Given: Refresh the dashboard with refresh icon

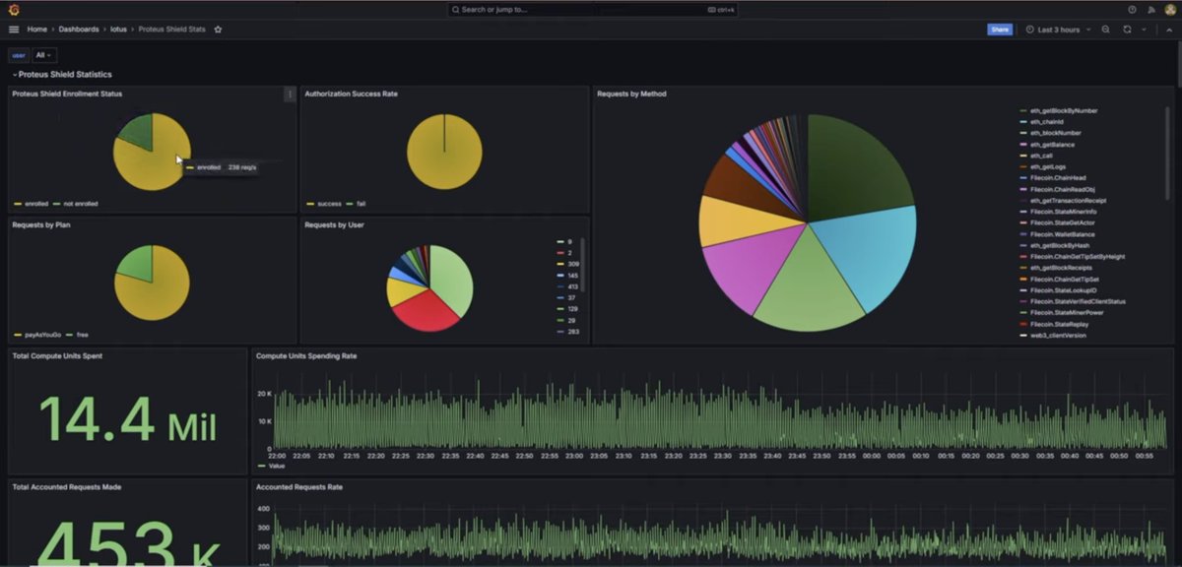Looking at the screenshot, I should click(x=1127, y=30).
